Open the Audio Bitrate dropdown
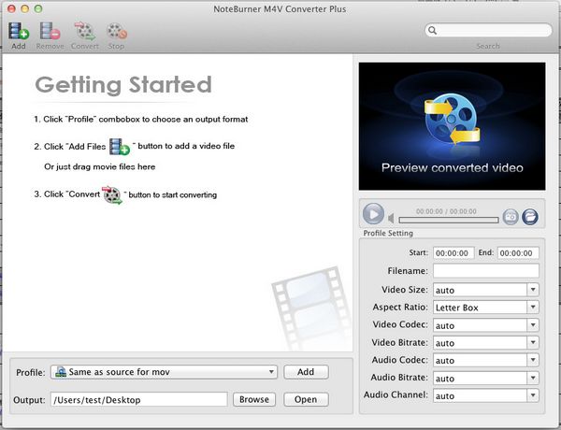Viewport: 561px width, 430px height. [486, 378]
